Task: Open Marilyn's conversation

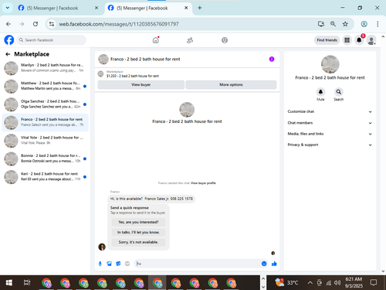Action: 45,68
